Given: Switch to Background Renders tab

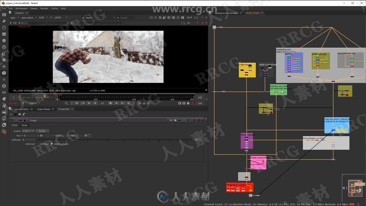Looking at the screenshot, I should pyautogui.click(x=226, y=13).
